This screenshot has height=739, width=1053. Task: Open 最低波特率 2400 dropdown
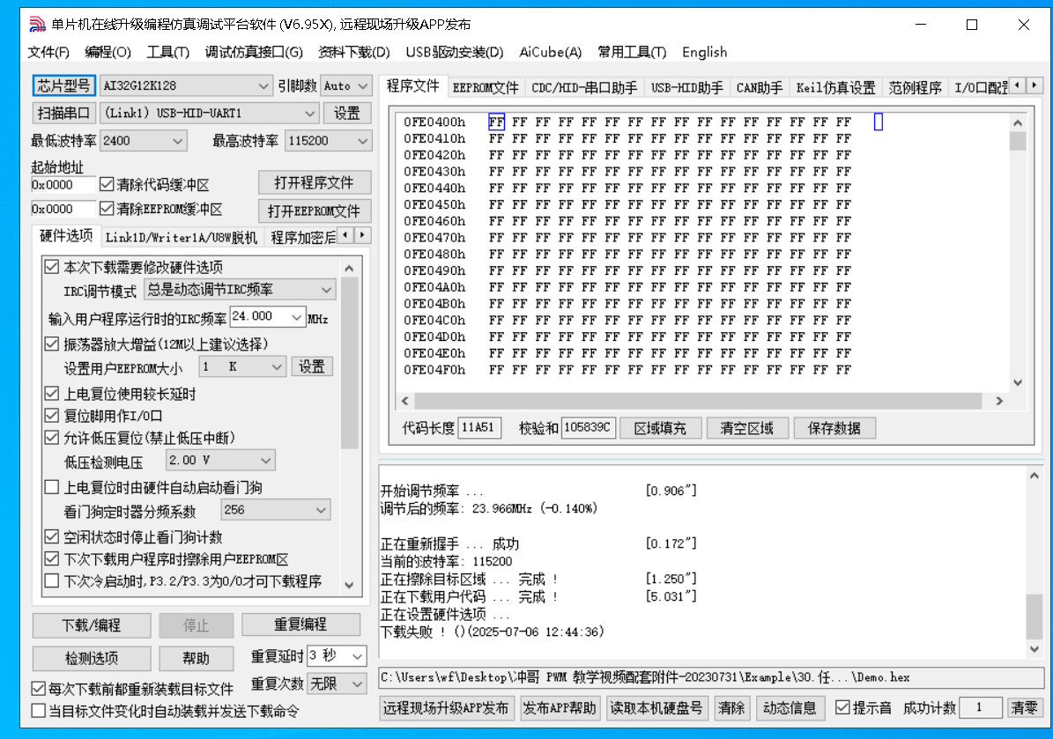click(x=143, y=141)
